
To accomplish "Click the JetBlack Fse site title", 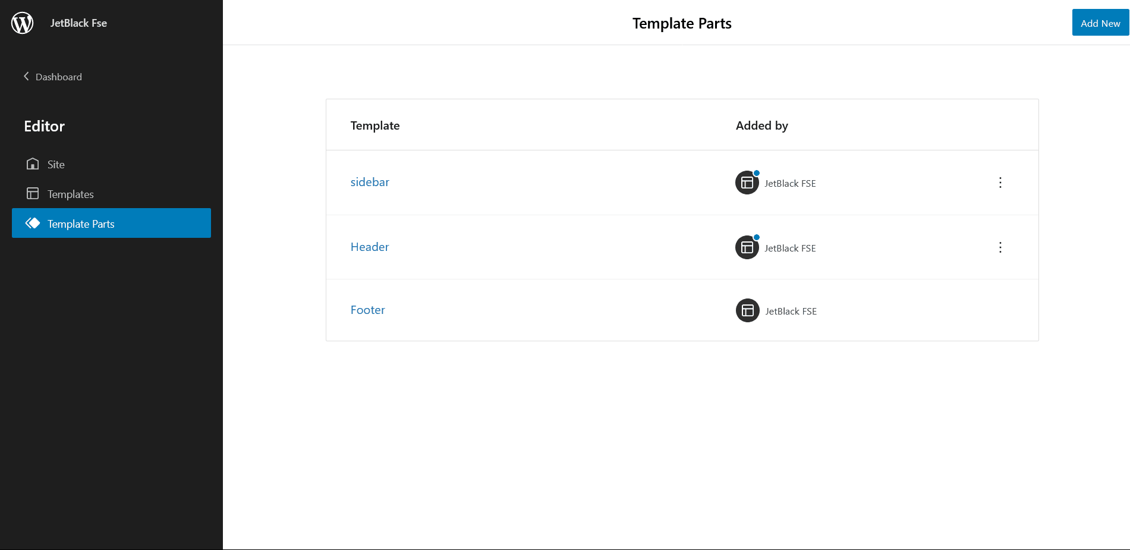I will (x=78, y=23).
